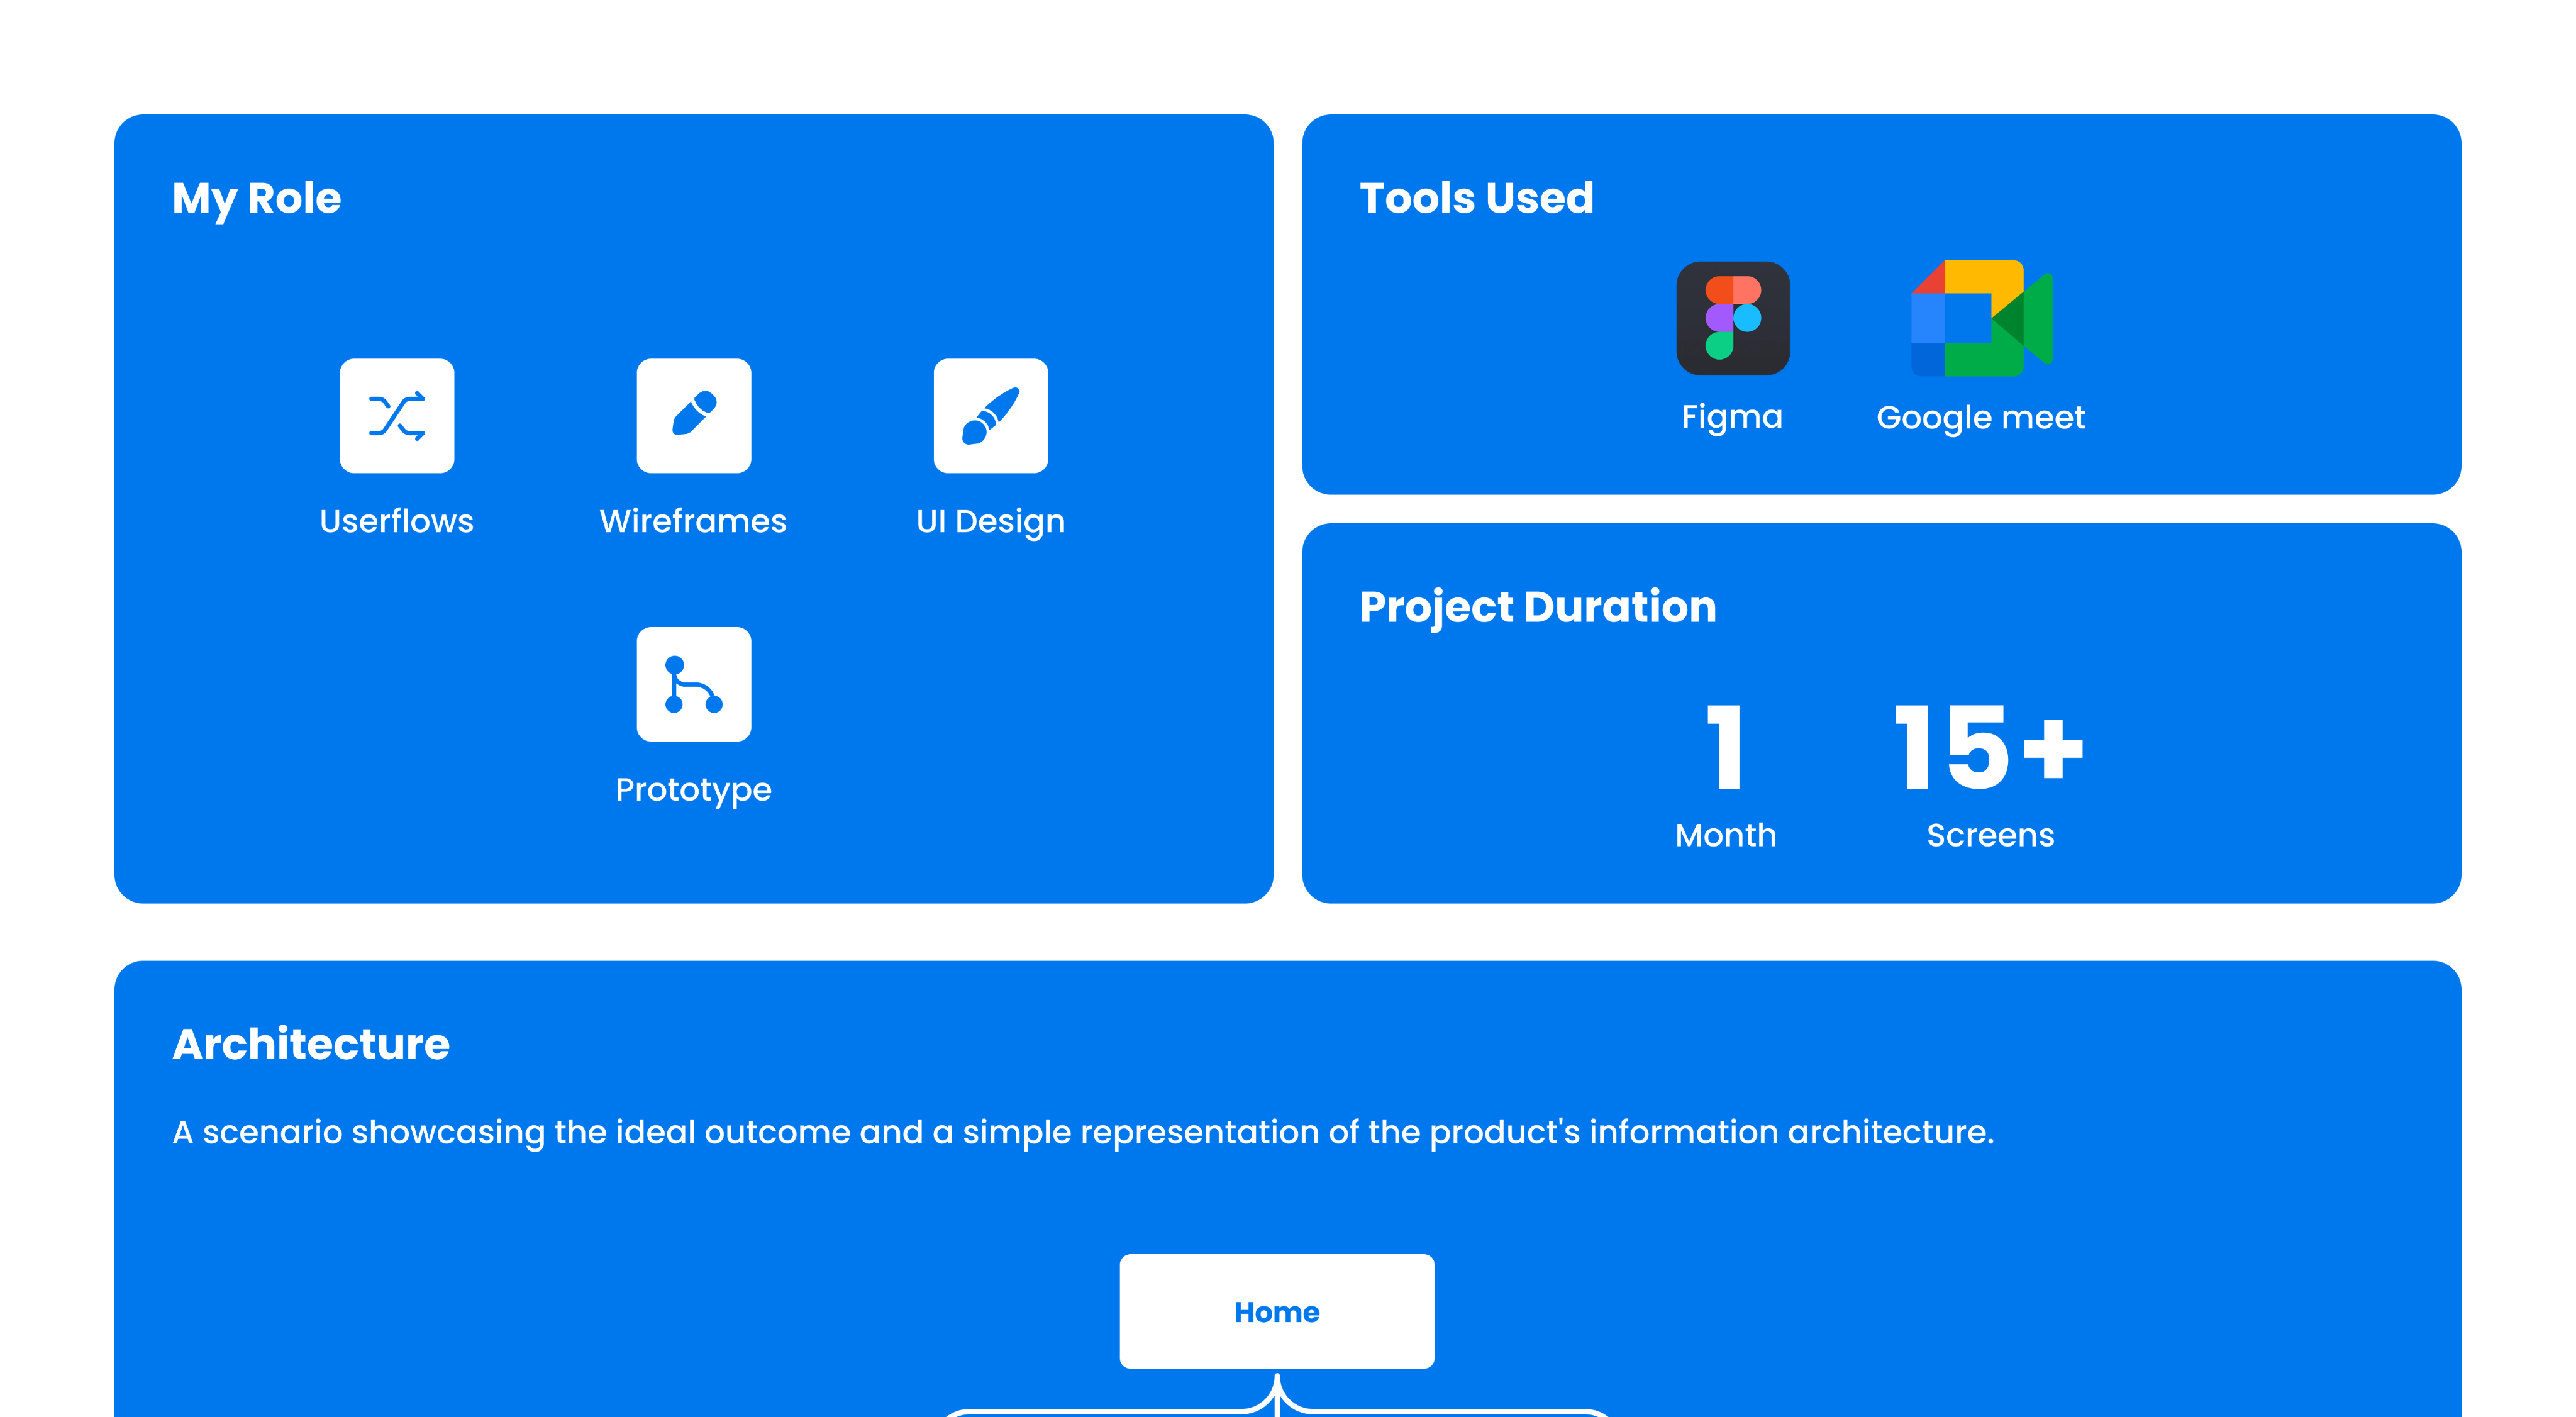Click the Architecture section heading
The height and width of the screenshot is (1417, 2576).
311,1044
